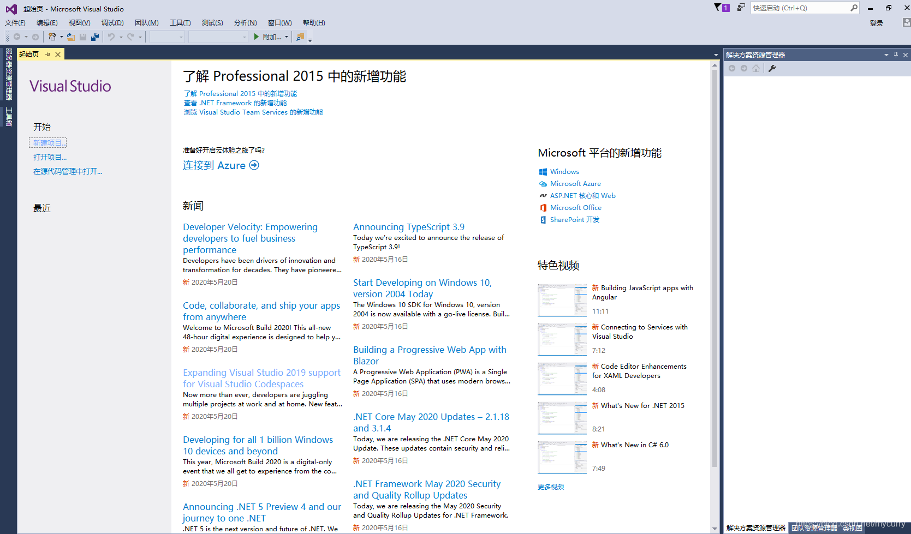Click the Send Feedback icon
911x534 pixels.
click(741, 8)
